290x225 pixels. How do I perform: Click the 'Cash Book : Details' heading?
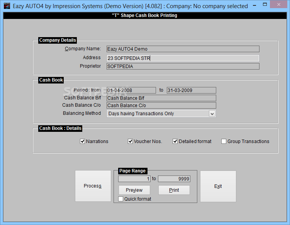click(x=60, y=128)
